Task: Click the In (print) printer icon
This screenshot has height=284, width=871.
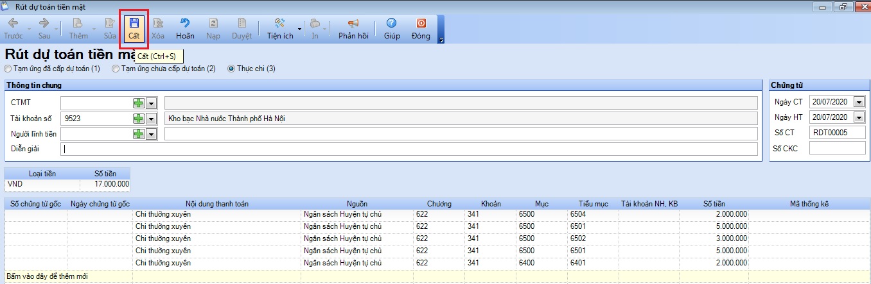Action: click(x=315, y=23)
